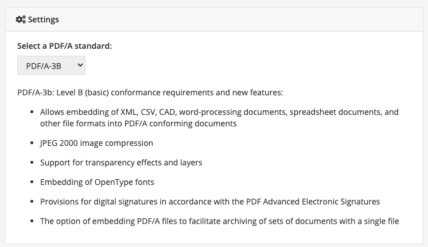This screenshot has width=428, height=247.
Task: Click the bullet dot beside OpenType fonts
Action: (x=31, y=183)
